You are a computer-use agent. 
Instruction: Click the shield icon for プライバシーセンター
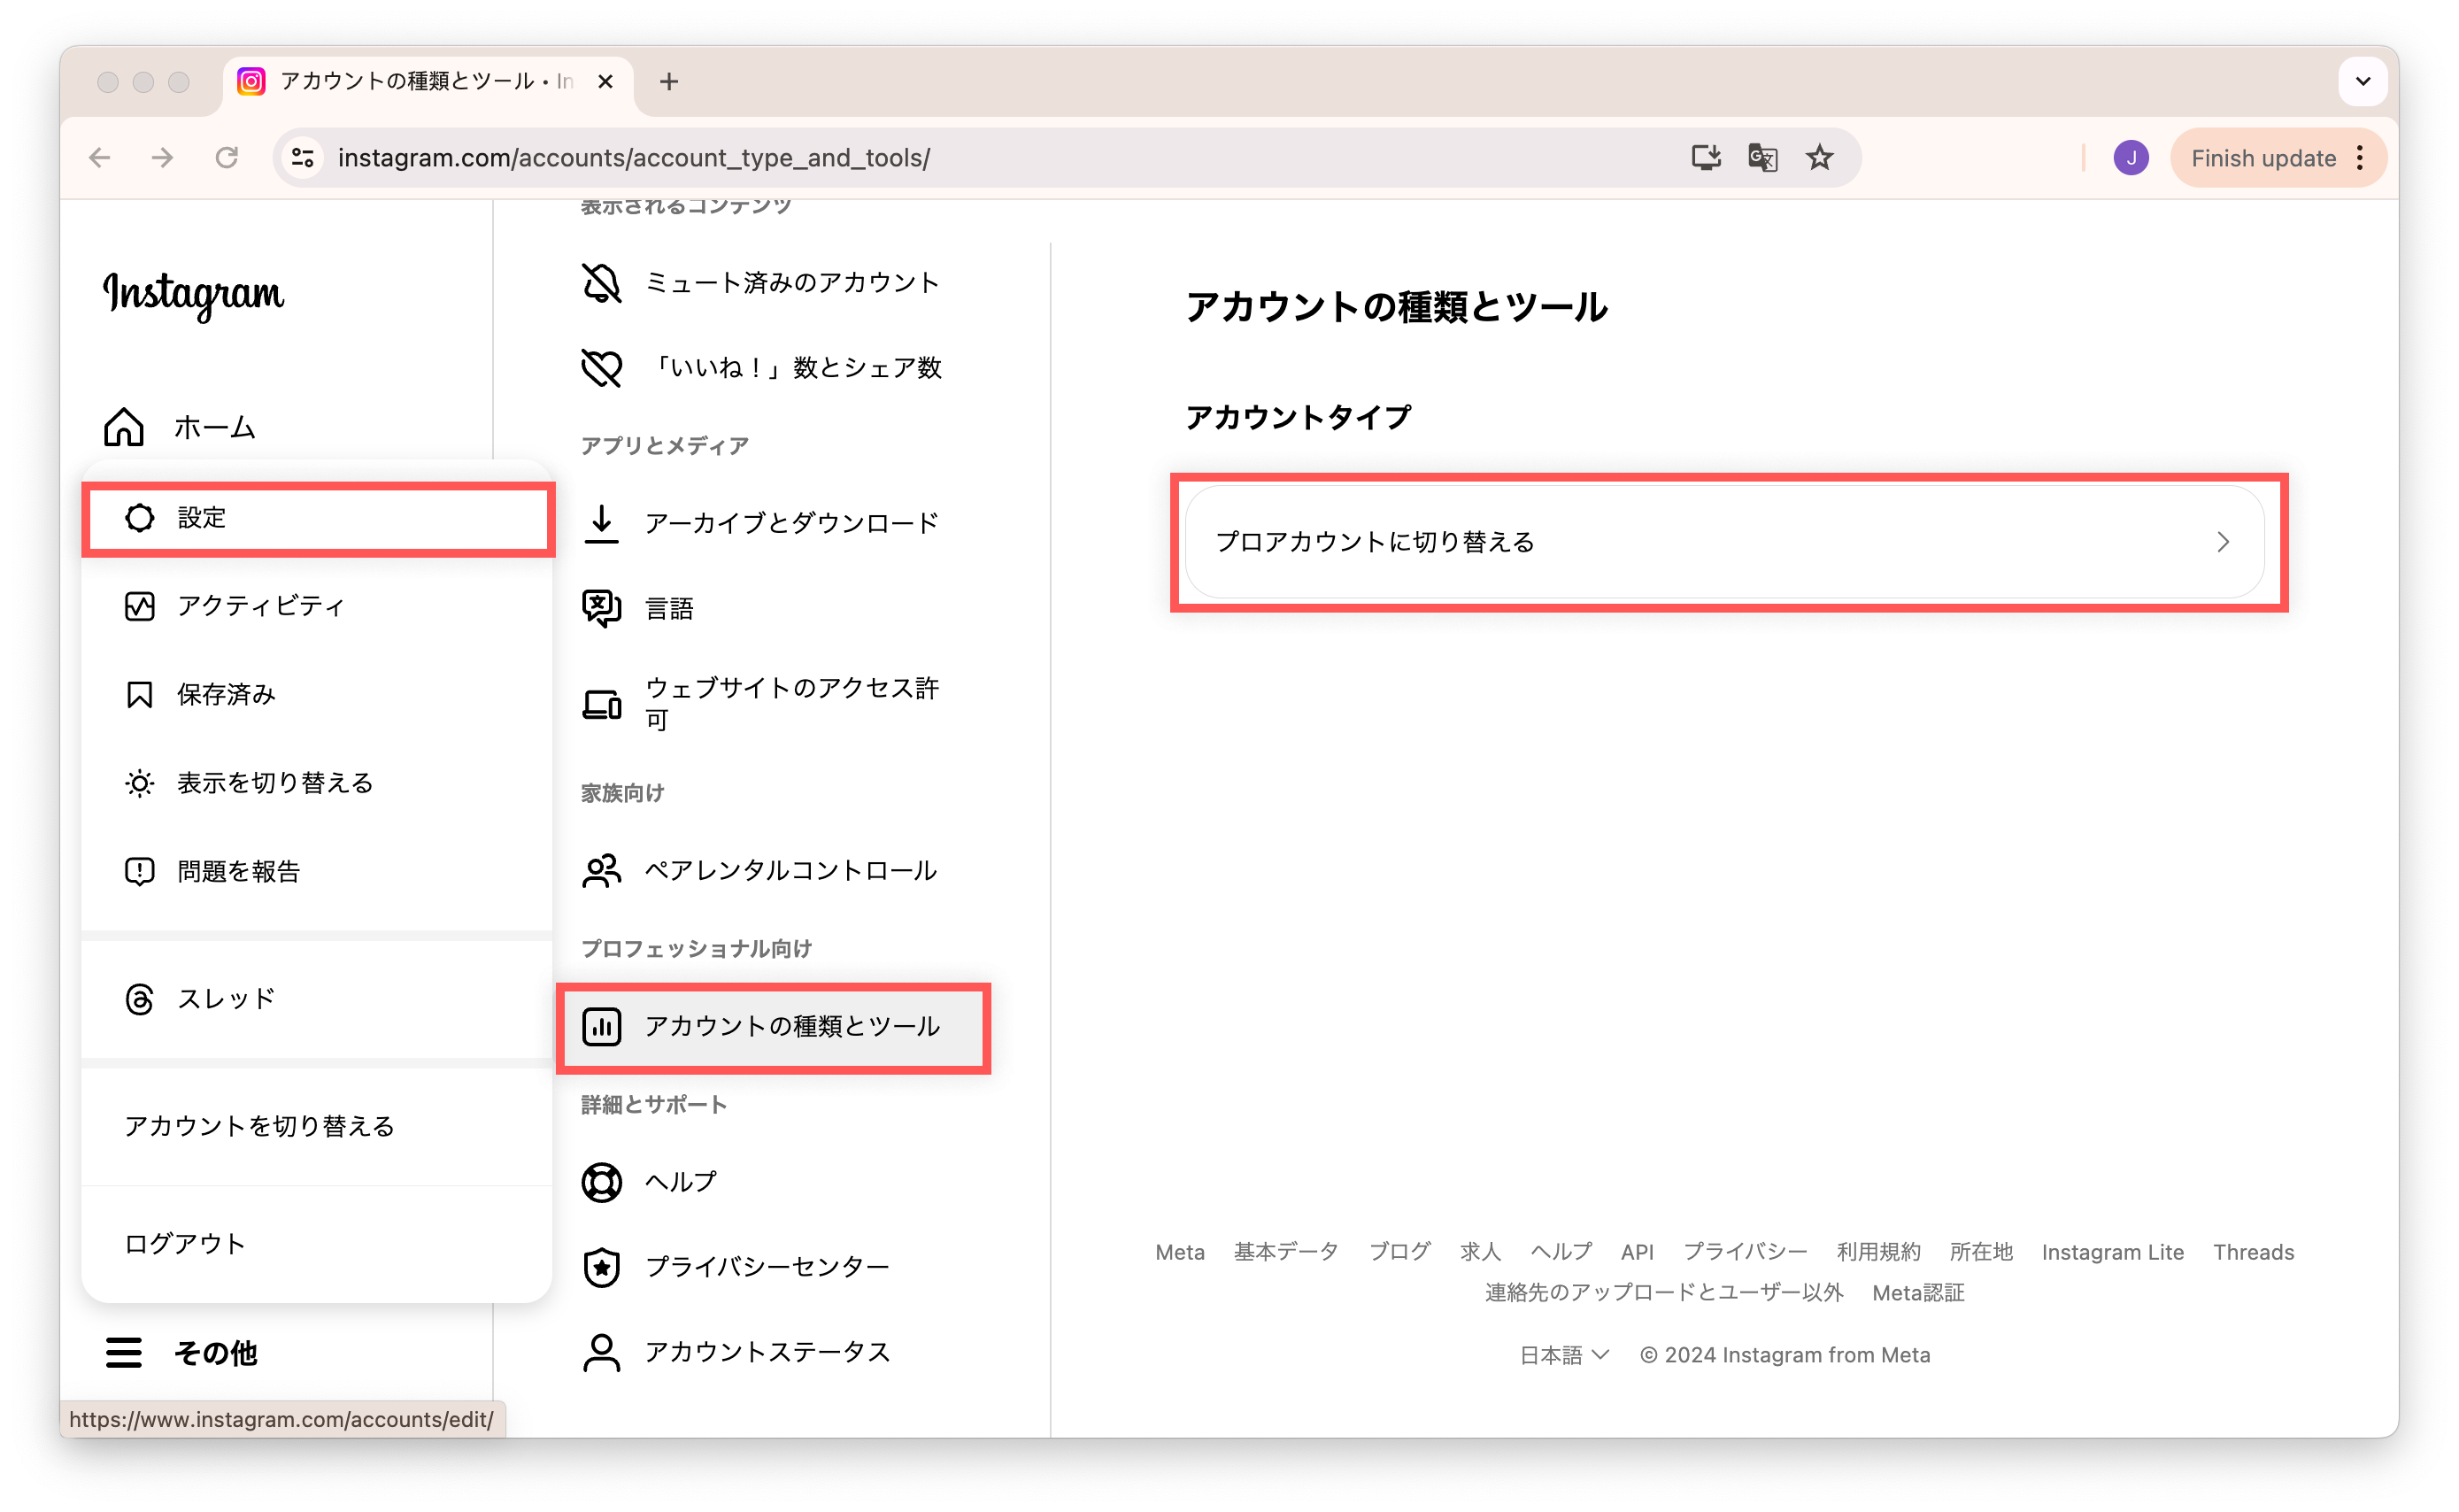[602, 1267]
